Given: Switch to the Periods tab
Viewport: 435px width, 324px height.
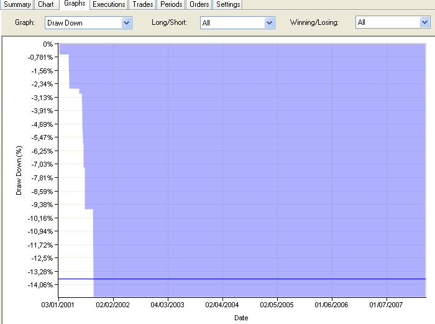Looking at the screenshot, I should pyautogui.click(x=171, y=4).
